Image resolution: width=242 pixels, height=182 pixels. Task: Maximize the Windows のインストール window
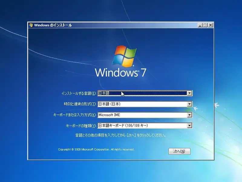[205, 25]
